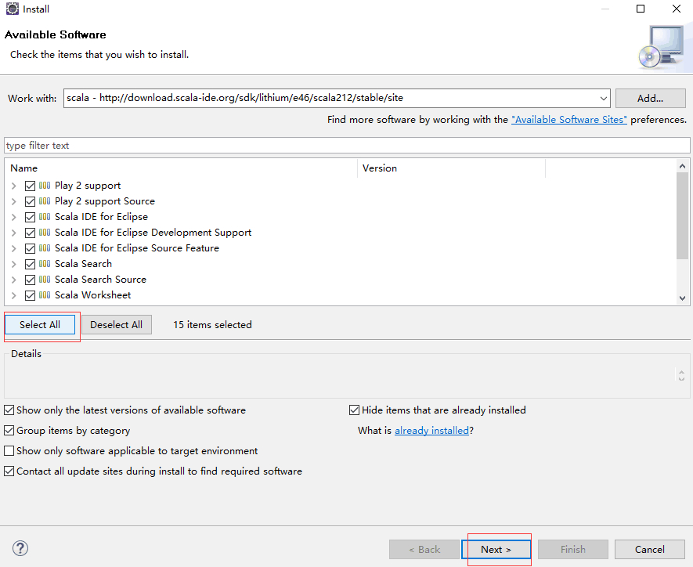Expand the Scala IDE for Eclipse node
Image resolution: width=693 pixels, height=567 pixels.
point(13,217)
